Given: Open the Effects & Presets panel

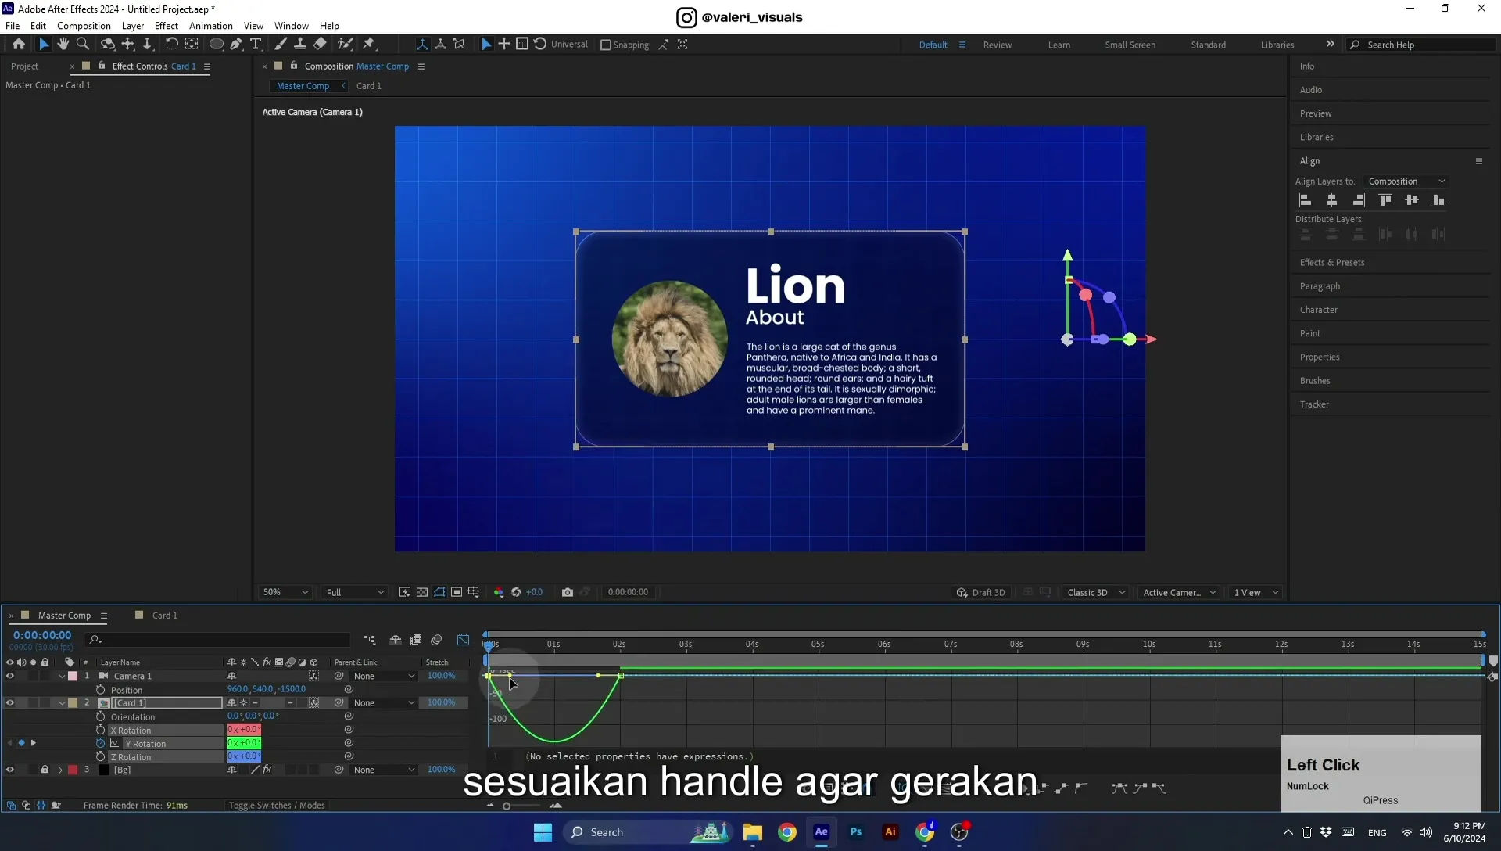Looking at the screenshot, I should [1331, 263].
